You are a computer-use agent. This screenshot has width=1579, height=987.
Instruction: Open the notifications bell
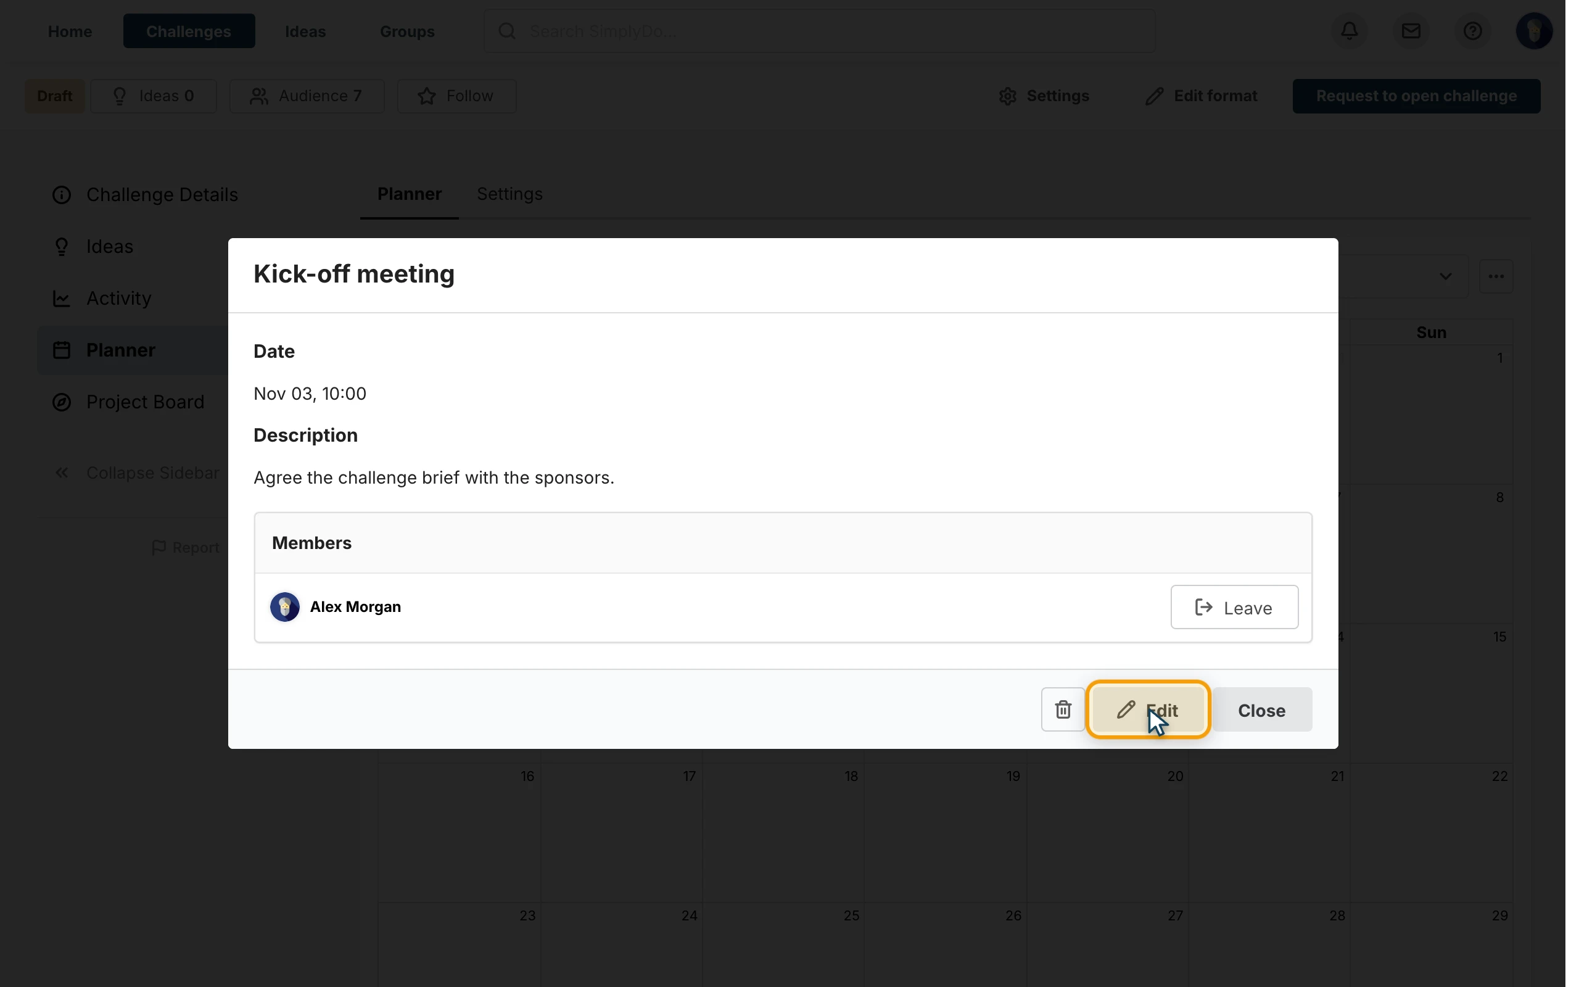click(x=1350, y=31)
